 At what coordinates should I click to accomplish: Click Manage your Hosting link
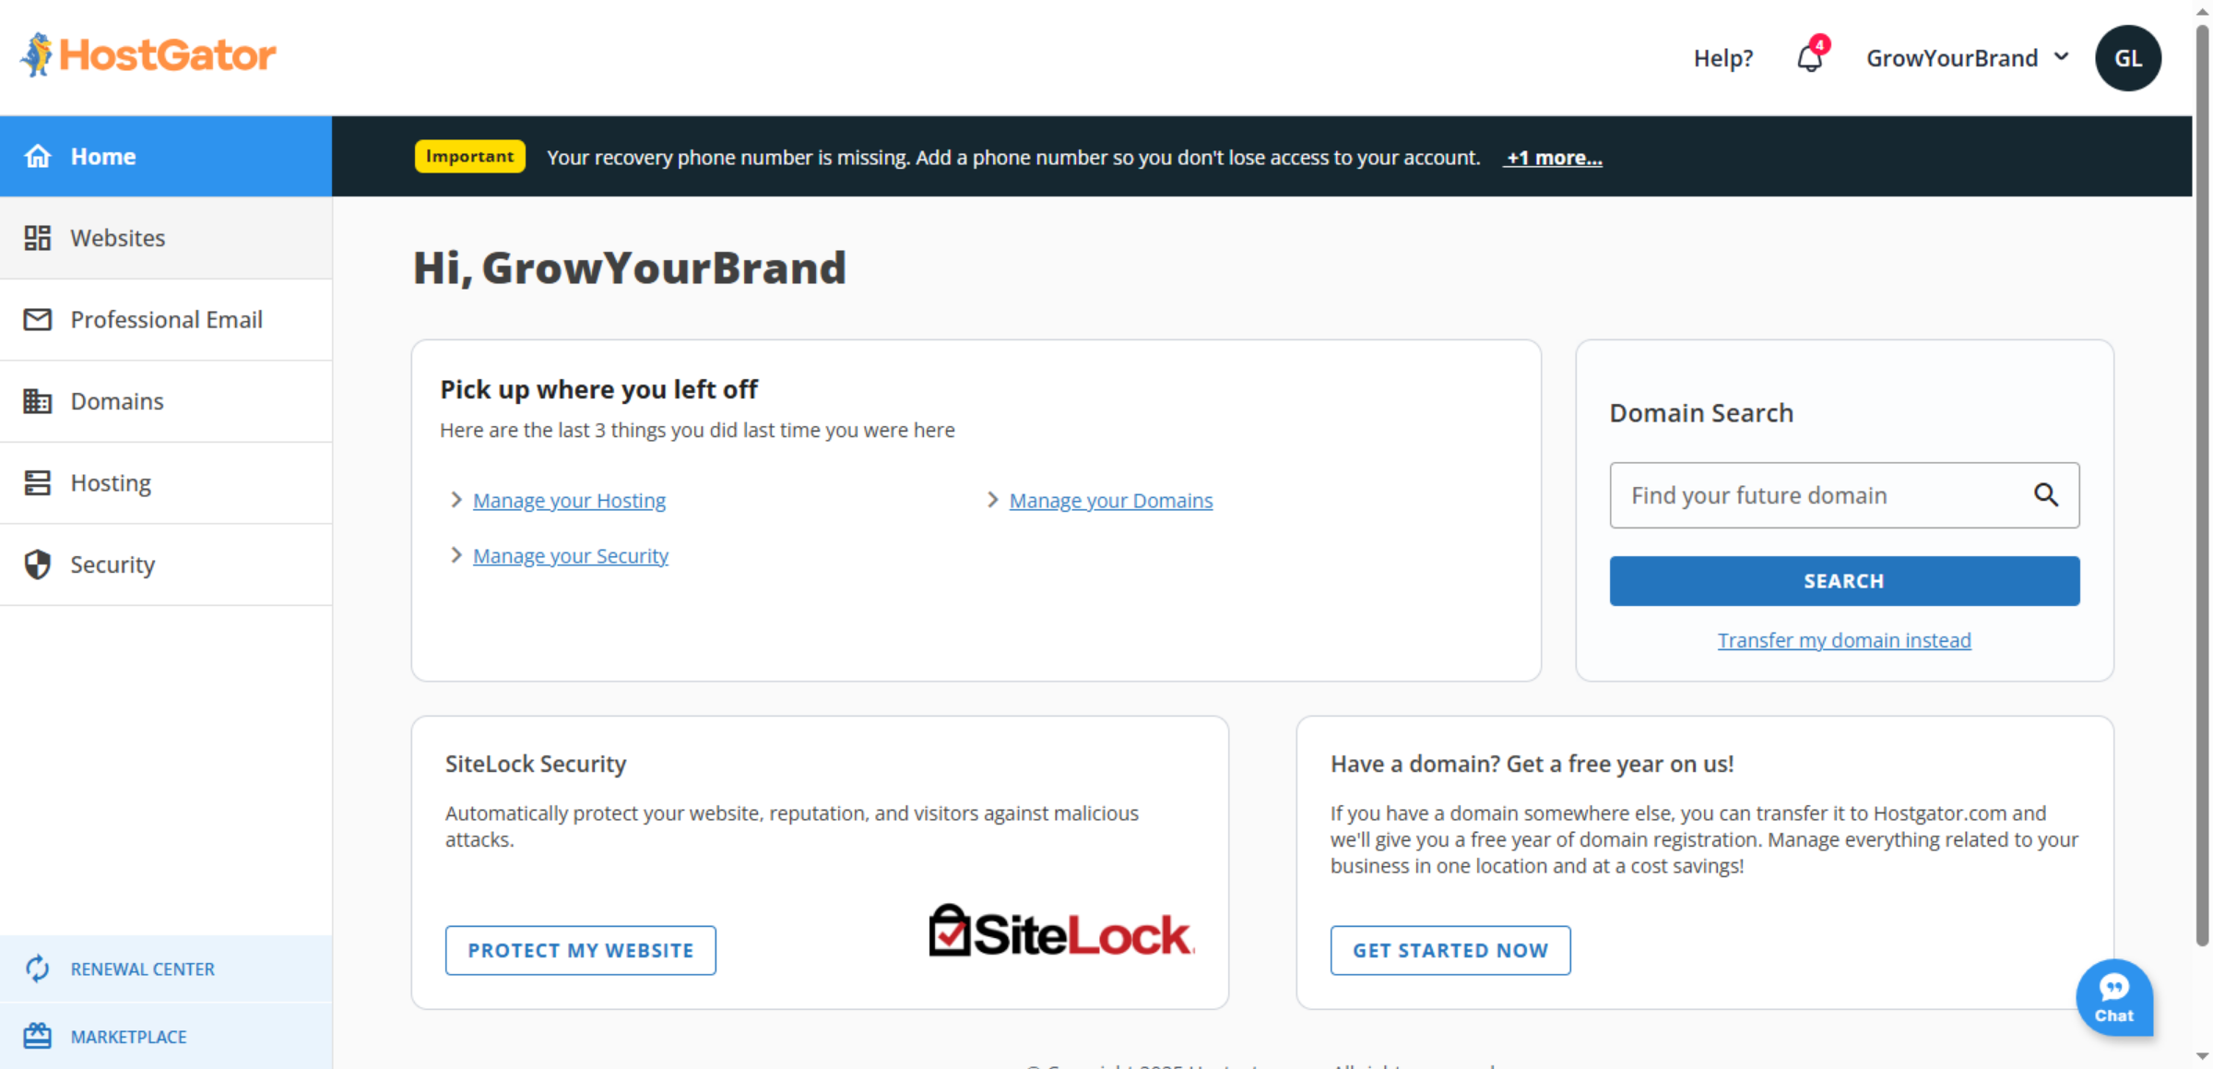click(x=568, y=500)
